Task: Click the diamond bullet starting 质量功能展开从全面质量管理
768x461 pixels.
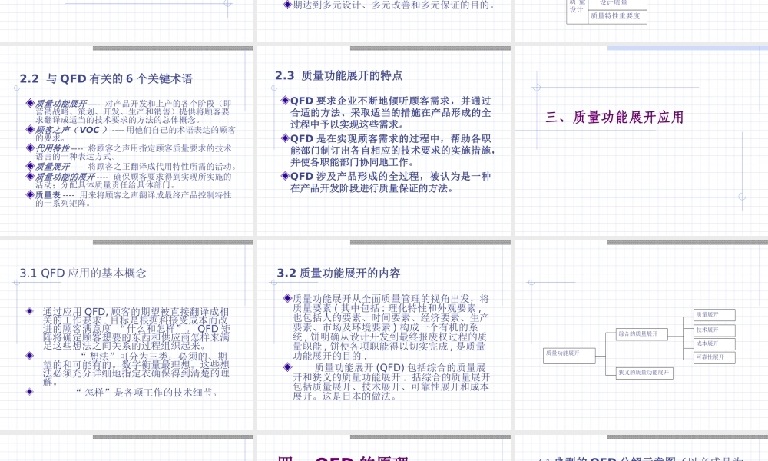Action: [x=286, y=299]
